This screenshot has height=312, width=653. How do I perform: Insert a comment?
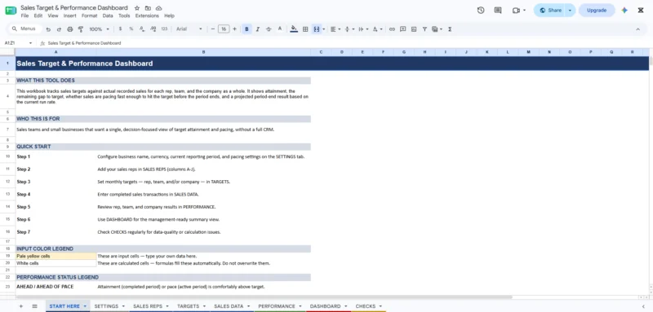[x=402, y=29]
